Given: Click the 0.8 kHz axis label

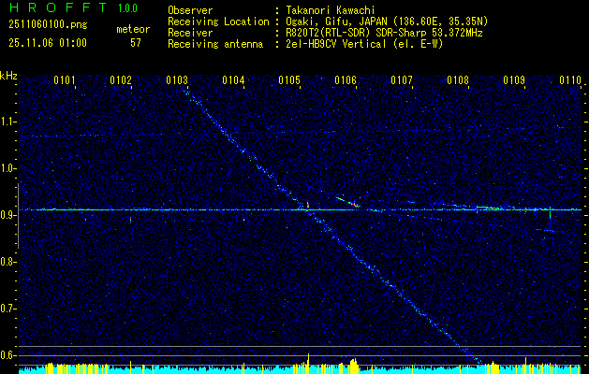Looking at the screenshot, I should pos(7,262).
